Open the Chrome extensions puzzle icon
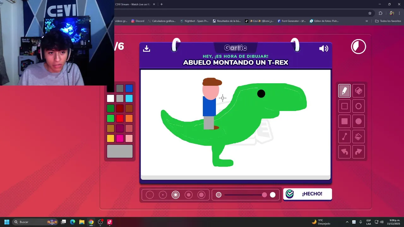This screenshot has height=227, width=404. coord(380,13)
